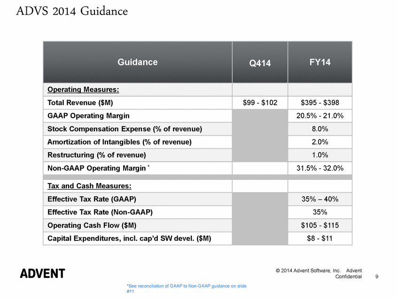Click 'Operating Cash Flow ($M)' row label
Image resolution: width=398 pixels, height=298 pixels.
[92, 225]
